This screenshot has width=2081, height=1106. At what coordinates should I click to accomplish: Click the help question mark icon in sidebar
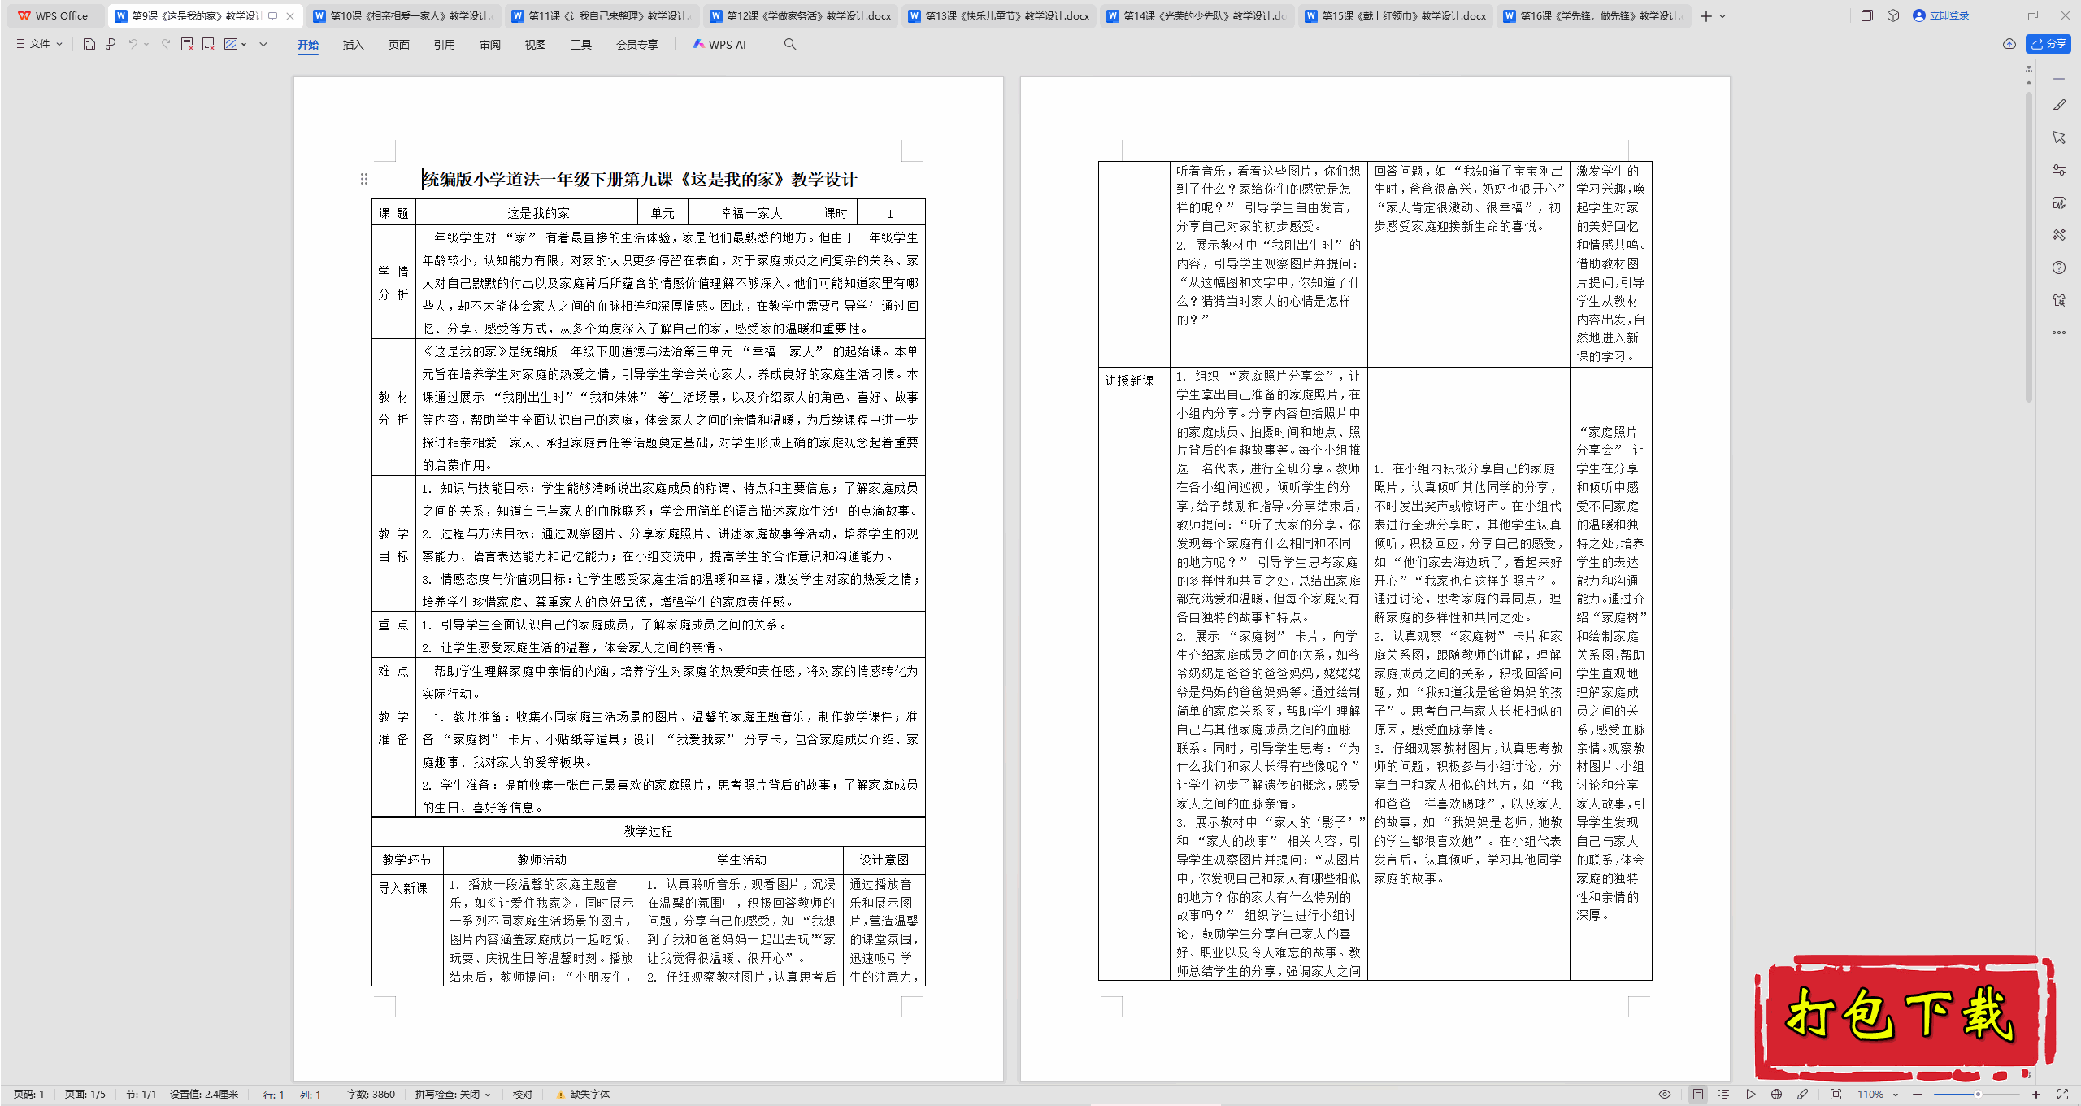point(2059,268)
